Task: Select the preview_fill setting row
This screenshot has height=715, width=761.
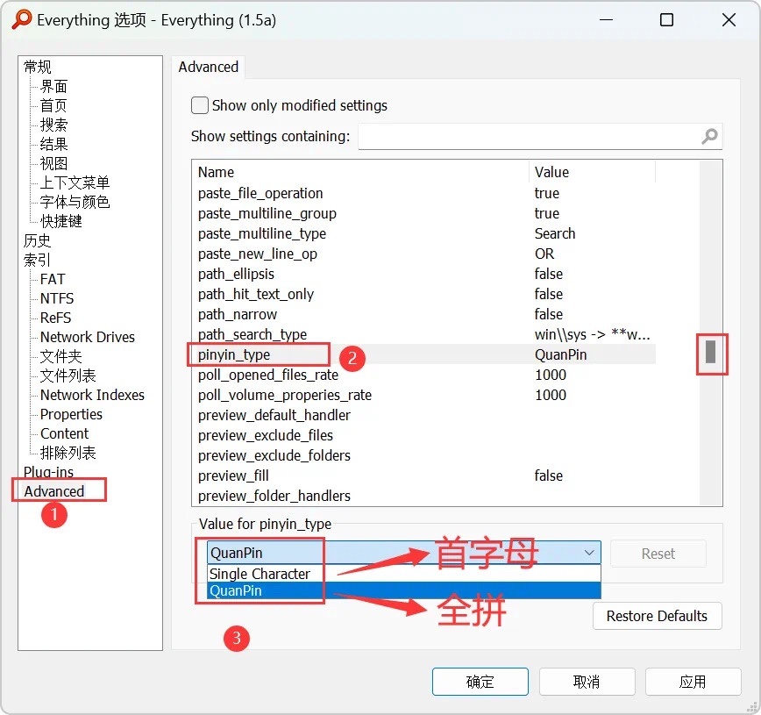Action: (424, 475)
